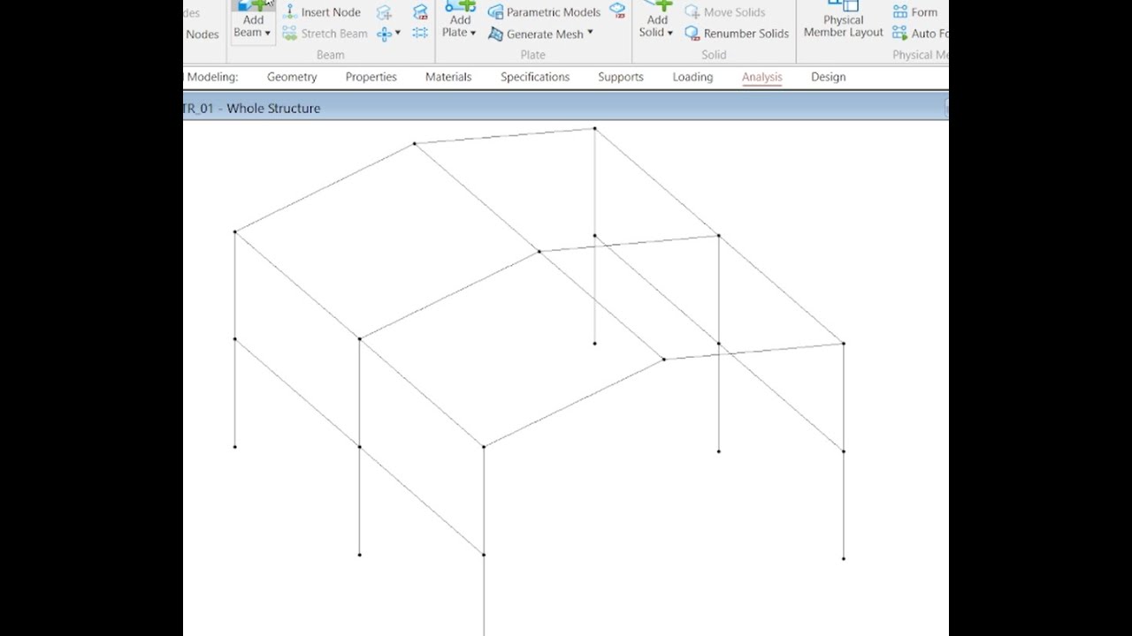Switch to the Loading tab
Image resolution: width=1132 pixels, height=636 pixels.
click(692, 77)
